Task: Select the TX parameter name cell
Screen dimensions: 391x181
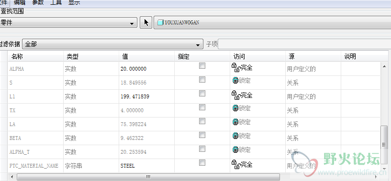Action: [x=36, y=110]
